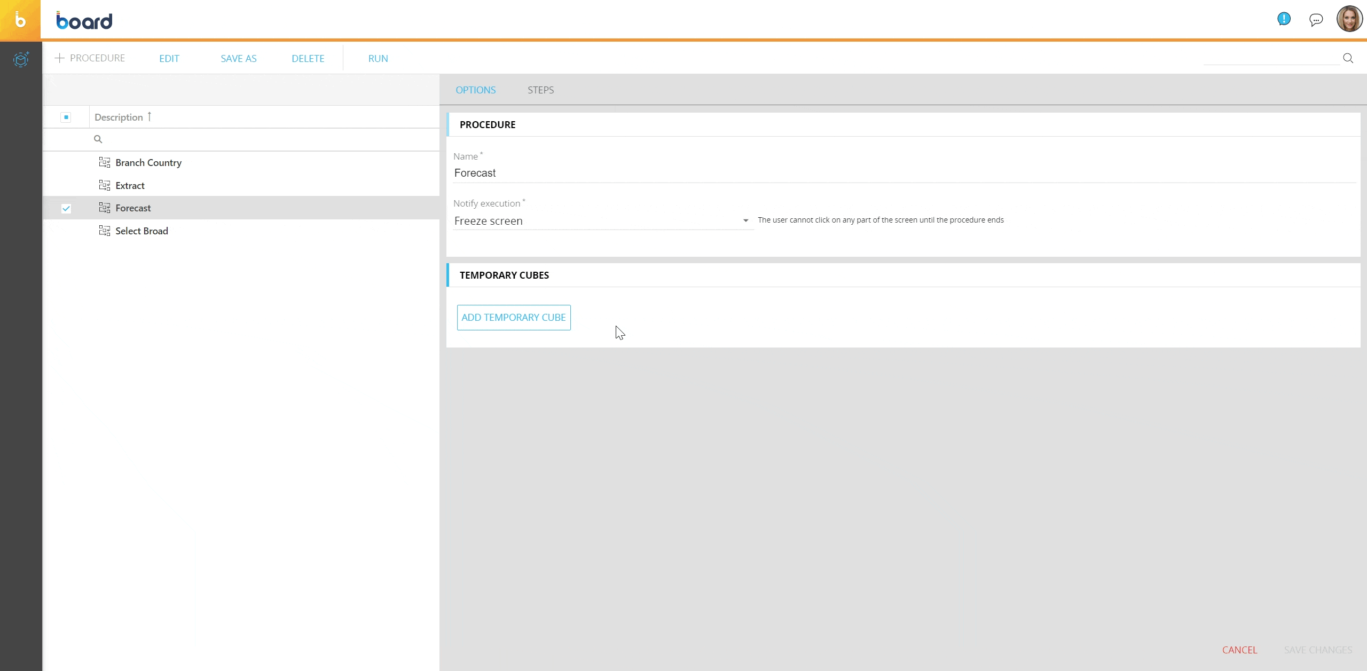Viewport: 1367px width, 671px height.
Task: Click RUN in the toolbar
Action: [x=378, y=59]
